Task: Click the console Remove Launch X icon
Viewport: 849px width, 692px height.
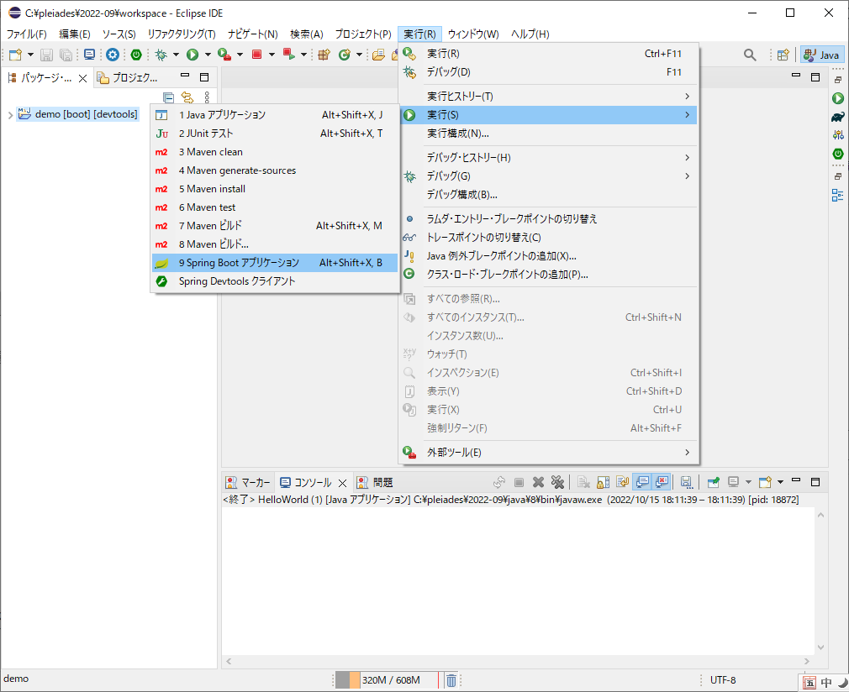Action: pyautogui.click(x=538, y=482)
